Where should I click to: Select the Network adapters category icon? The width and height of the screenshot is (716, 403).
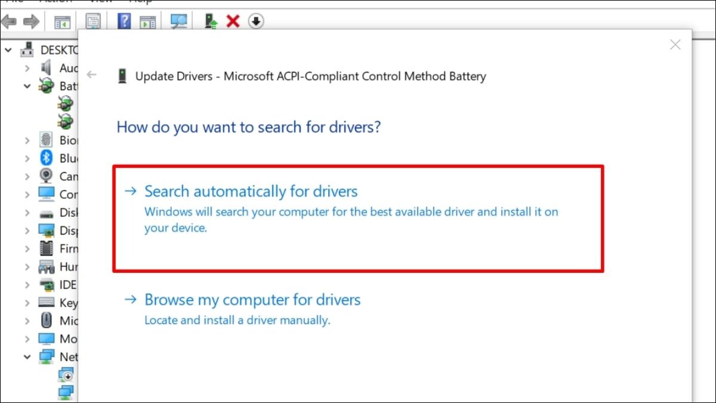(x=46, y=356)
